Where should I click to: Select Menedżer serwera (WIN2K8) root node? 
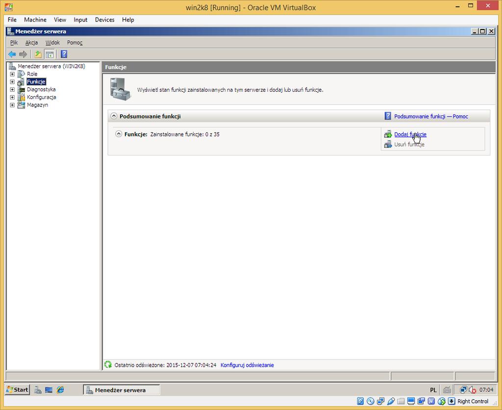(51, 66)
